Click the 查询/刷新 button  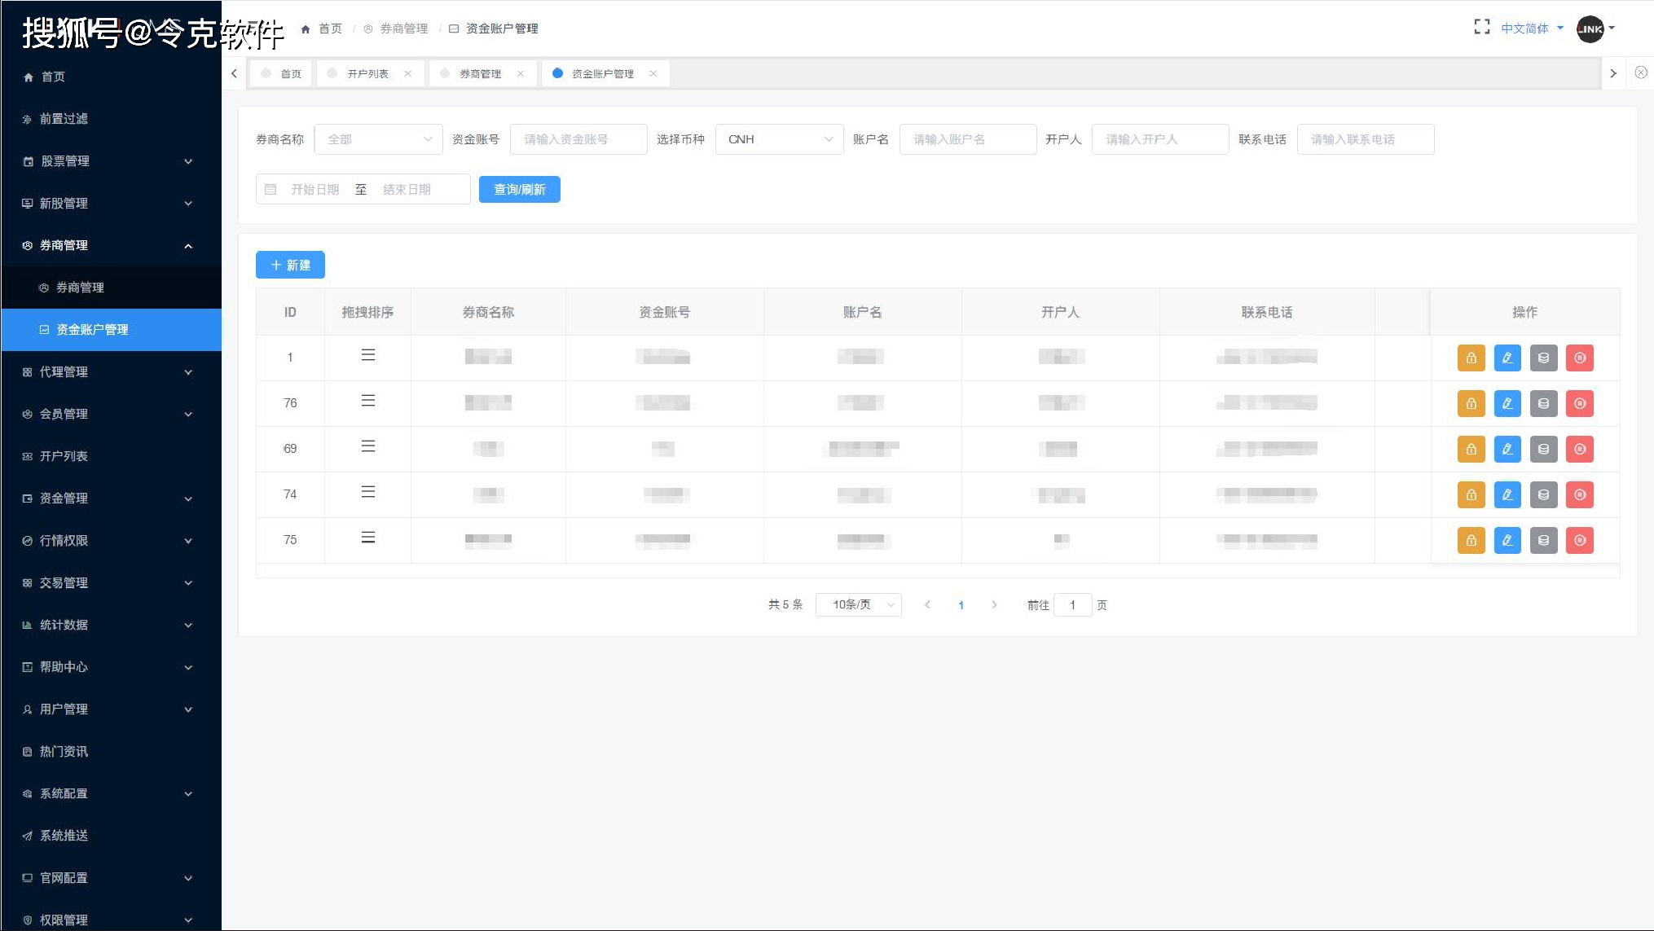point(519,189)
